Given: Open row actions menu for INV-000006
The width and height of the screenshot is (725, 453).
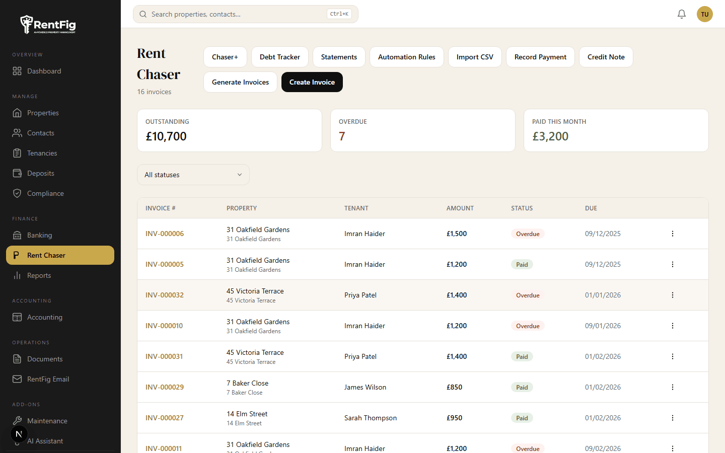Looking at the screenshot, I should tap(672, 234).
